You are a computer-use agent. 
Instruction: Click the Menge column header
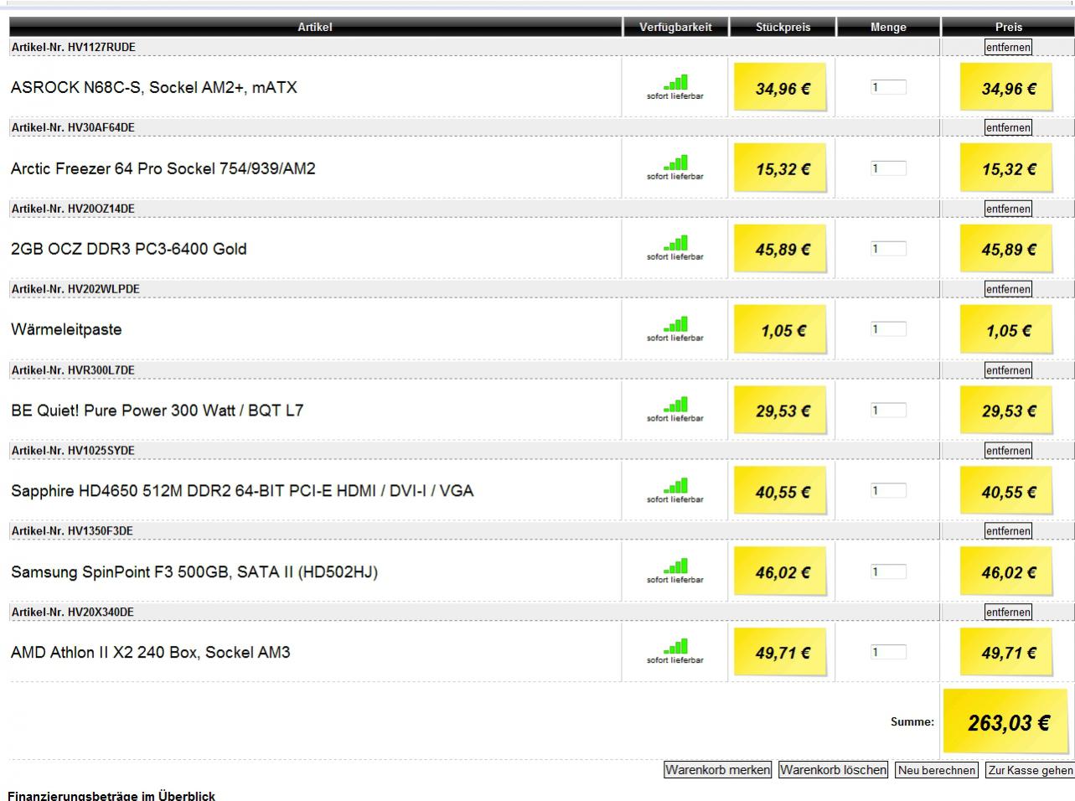(x=888, y=27)
